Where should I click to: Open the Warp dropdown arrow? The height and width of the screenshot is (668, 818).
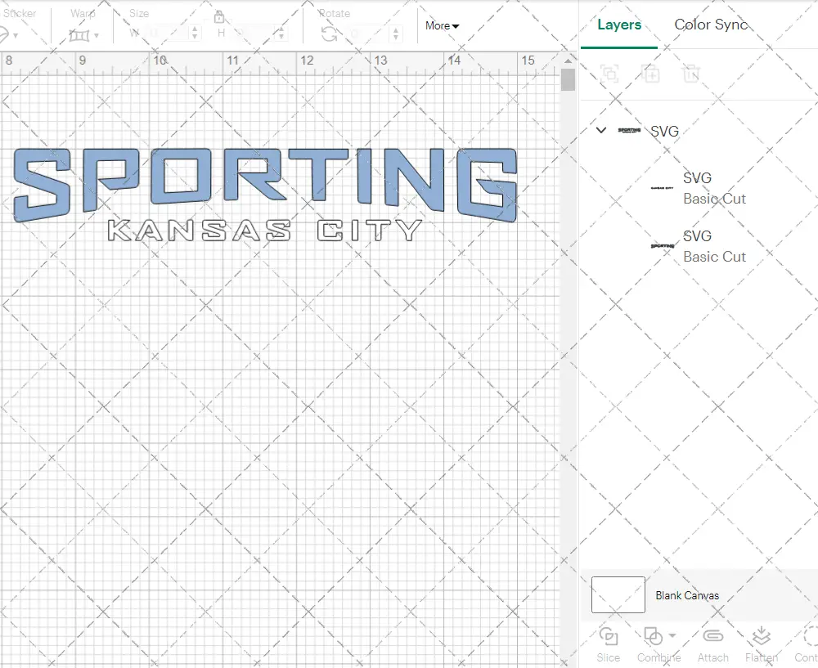tap(97, 36)
